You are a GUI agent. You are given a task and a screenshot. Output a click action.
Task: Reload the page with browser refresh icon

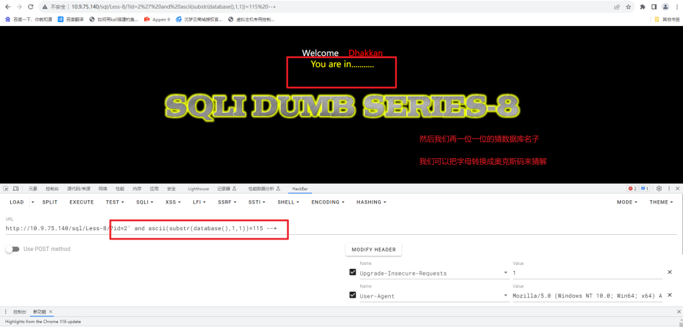coord(31,7)
